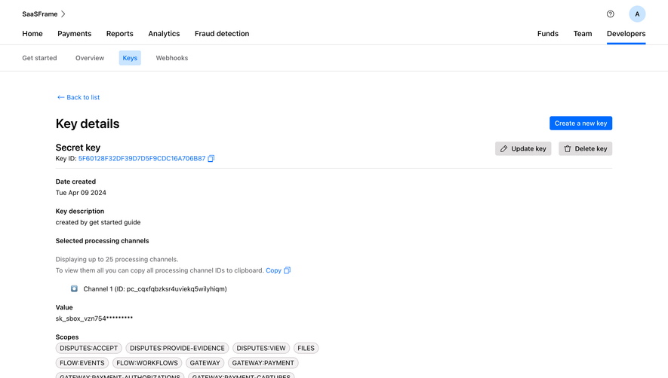Expand the SaaSFrame account chevron
This screenshot has width=668, height=378.
click(x=63, y=14)
